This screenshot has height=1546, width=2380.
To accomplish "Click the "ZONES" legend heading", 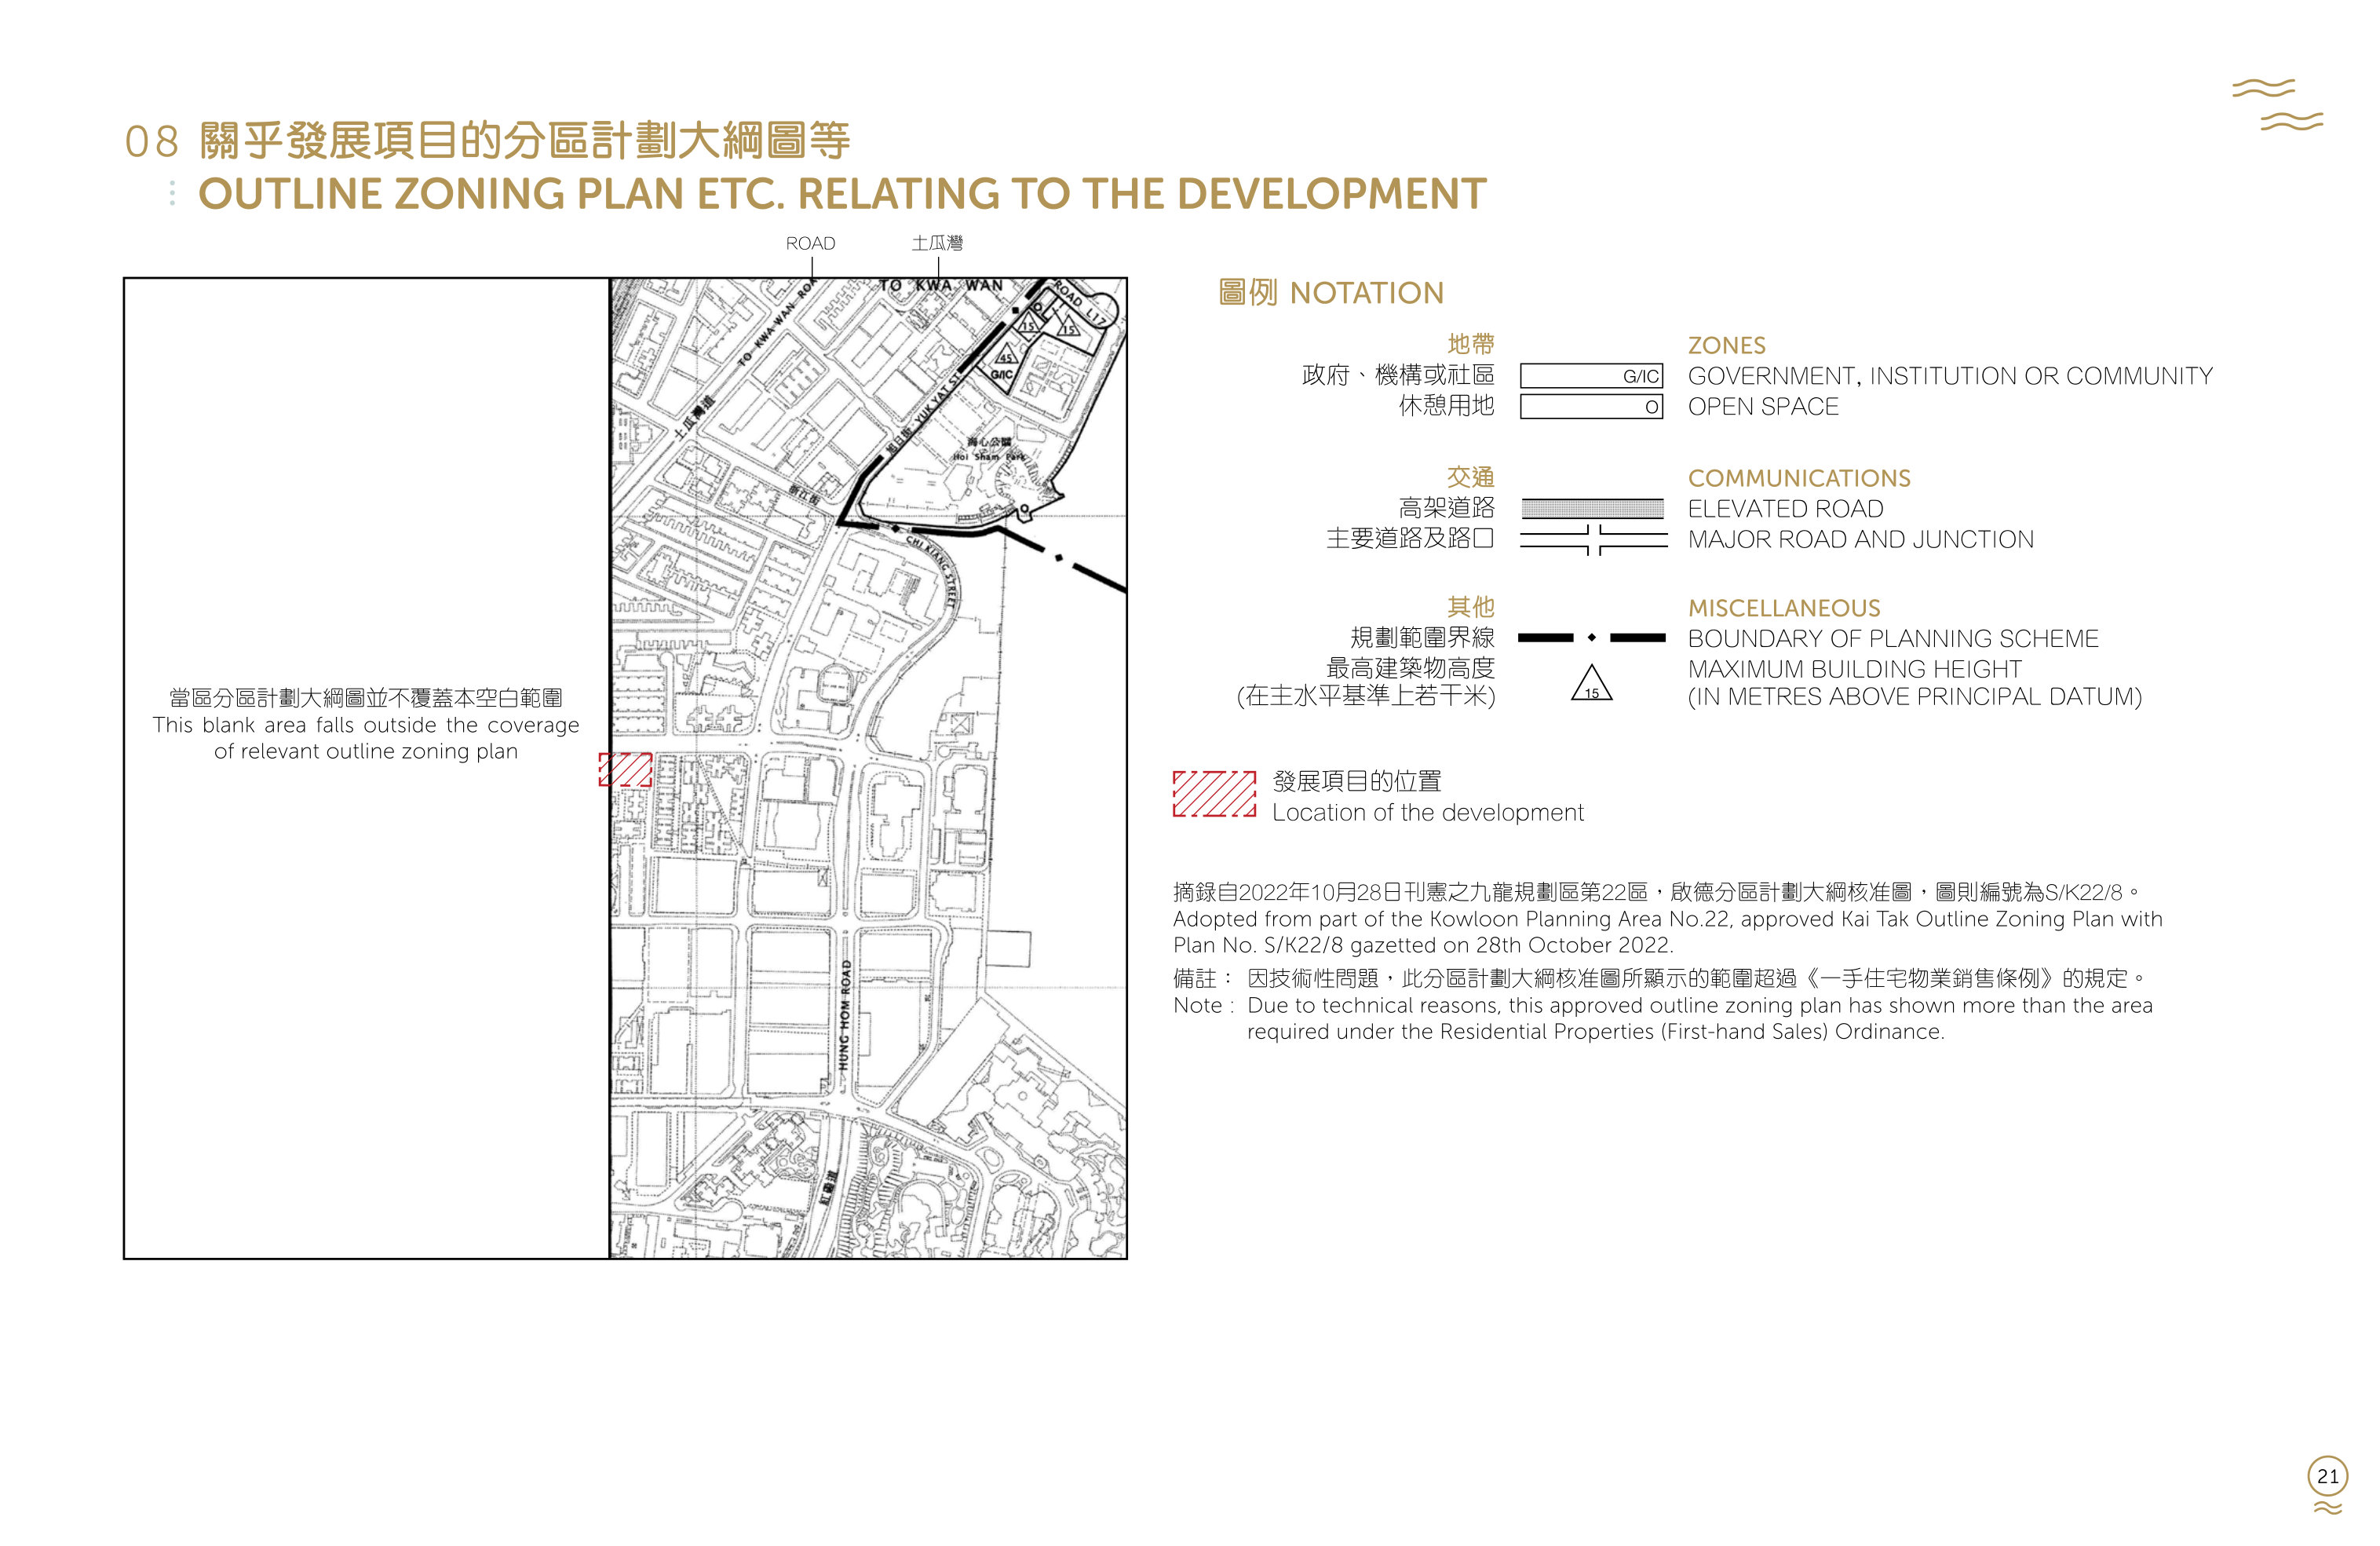I will click(1727, 346).
